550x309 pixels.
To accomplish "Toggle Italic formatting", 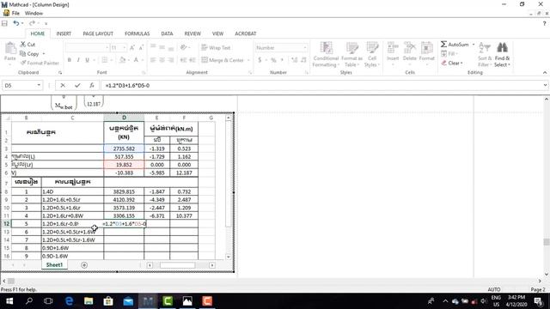I will (78, 60).
